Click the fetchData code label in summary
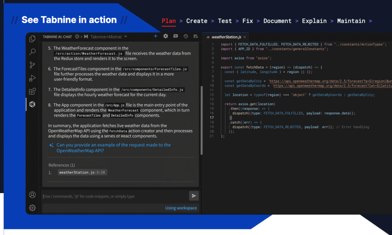This screenshot has height=235, width=392. point(118,131)
